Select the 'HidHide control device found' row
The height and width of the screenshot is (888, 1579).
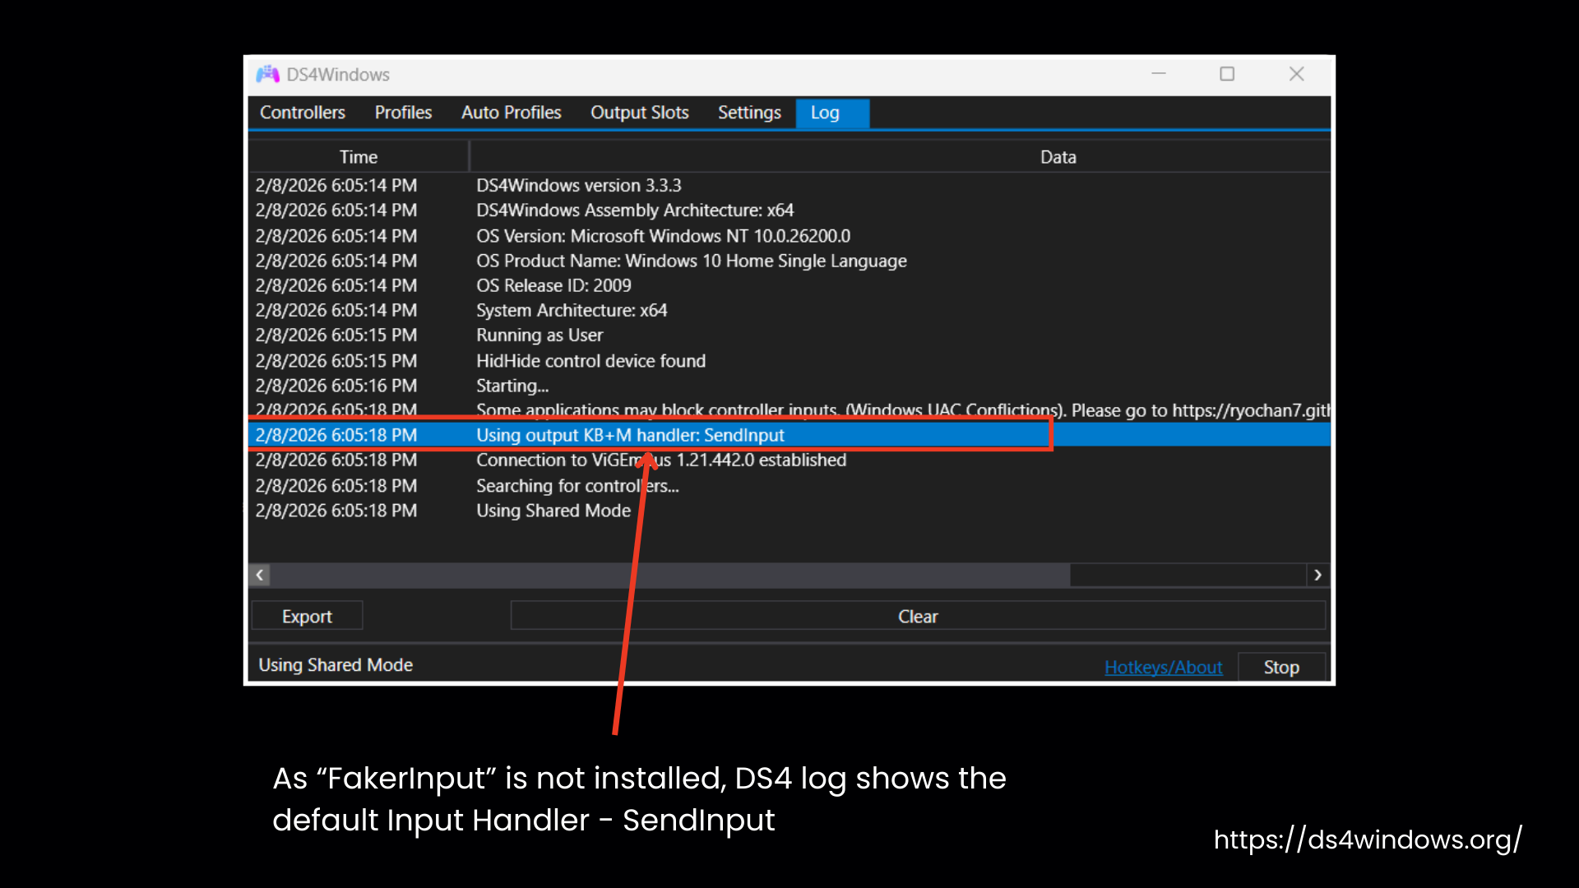pos(789,361)
